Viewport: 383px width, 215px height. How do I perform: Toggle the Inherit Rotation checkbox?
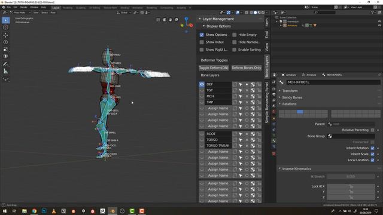372,148
